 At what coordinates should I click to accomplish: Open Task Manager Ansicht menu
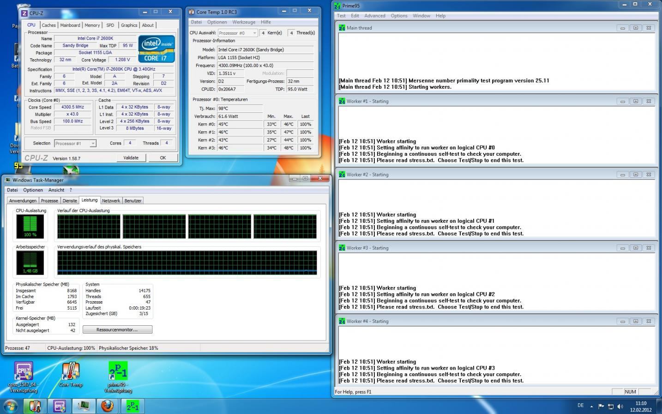56,190
